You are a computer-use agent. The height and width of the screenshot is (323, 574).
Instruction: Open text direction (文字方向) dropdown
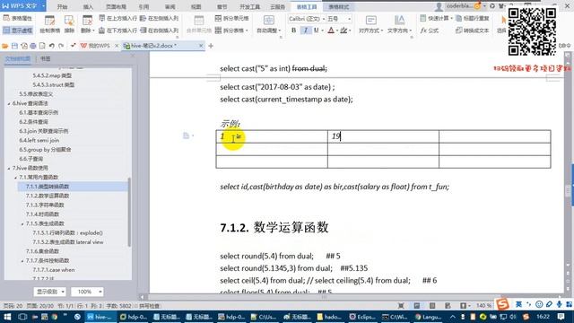point(399,24)
